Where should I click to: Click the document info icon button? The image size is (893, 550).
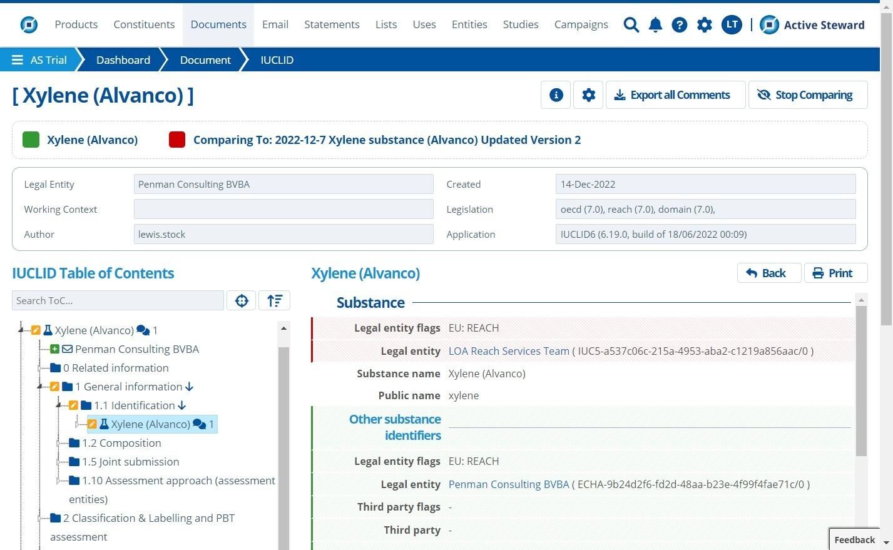click(x=556, y=95)
